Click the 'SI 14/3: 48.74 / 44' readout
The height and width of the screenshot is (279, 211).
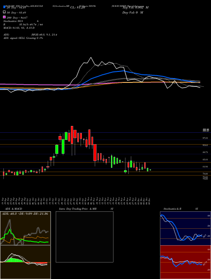31,25
